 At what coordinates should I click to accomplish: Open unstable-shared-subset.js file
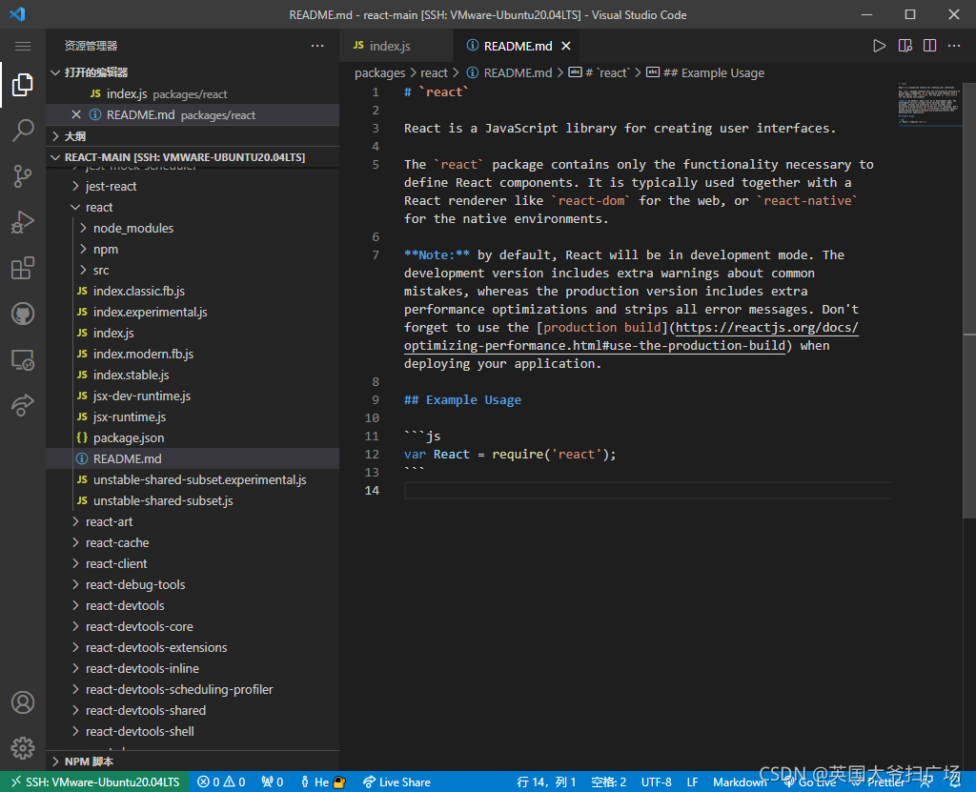pos(193,500)
